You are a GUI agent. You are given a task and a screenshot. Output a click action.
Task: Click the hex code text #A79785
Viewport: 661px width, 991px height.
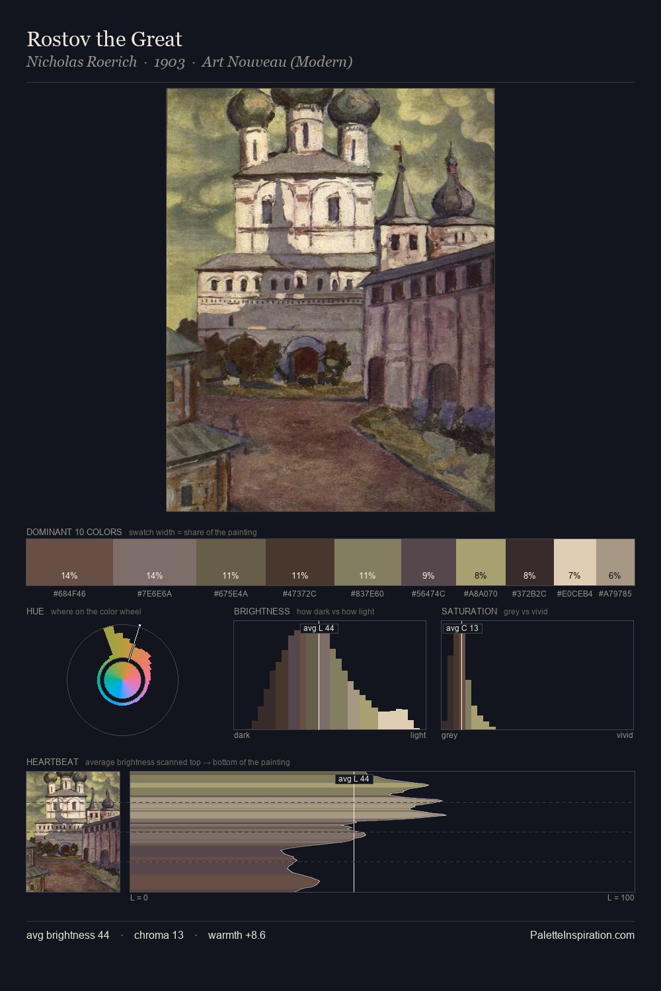tap(615, 594)
